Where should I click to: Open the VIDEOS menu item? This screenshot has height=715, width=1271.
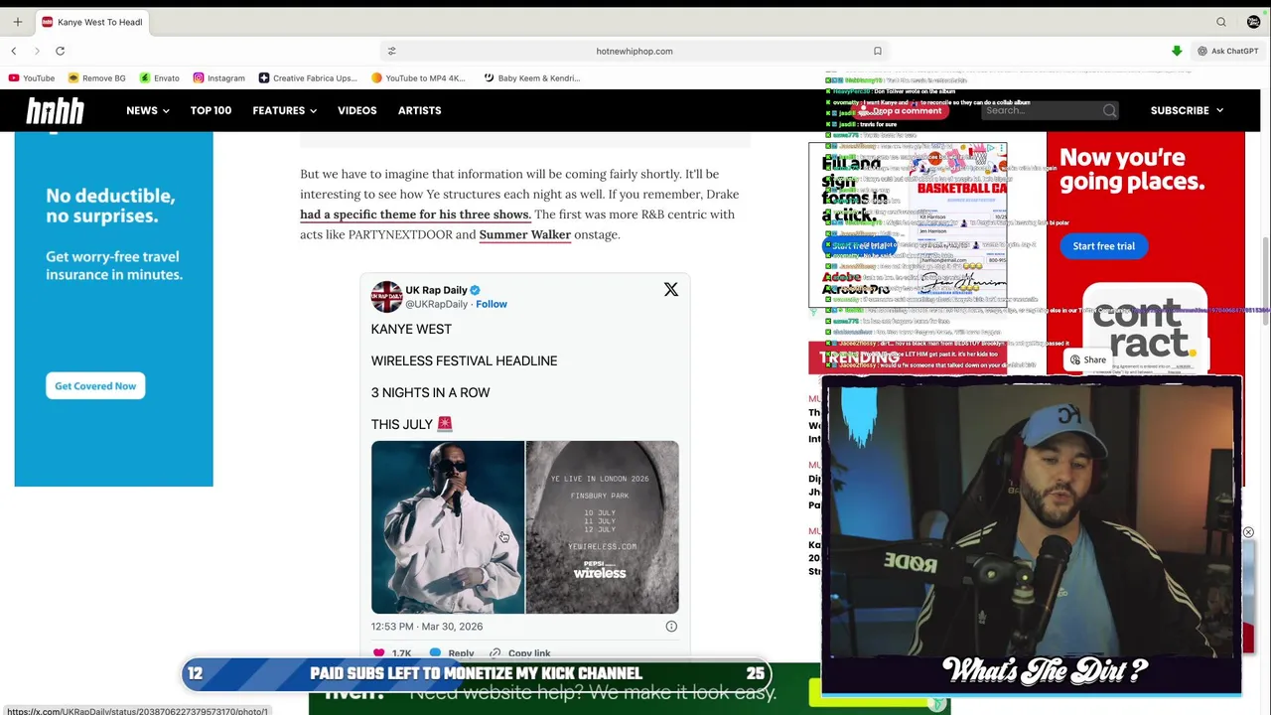(356, 110)
